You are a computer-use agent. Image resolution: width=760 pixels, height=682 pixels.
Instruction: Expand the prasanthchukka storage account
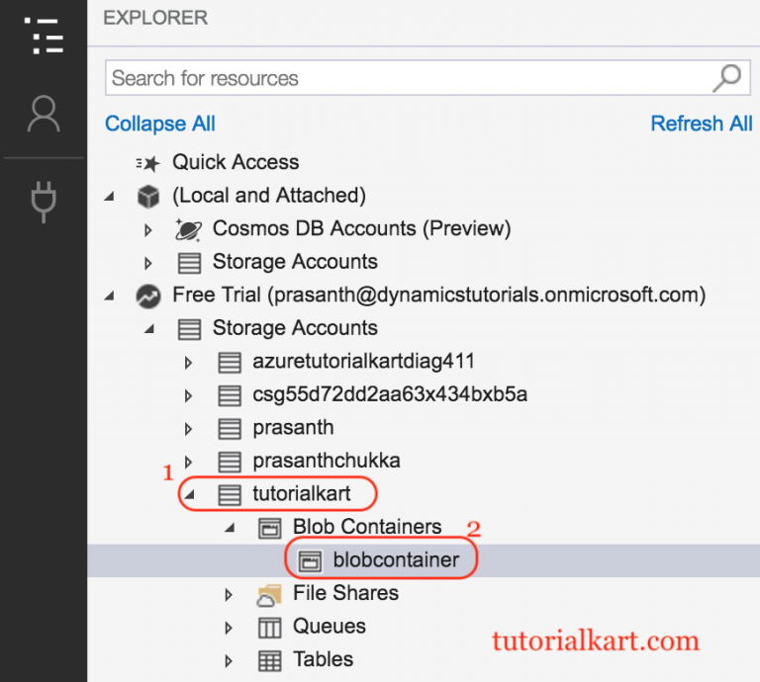click(x=189, y=462)
